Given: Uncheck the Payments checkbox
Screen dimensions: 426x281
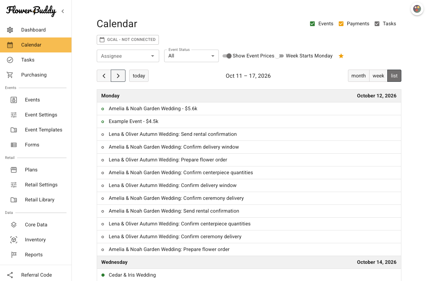Looking at the screenshot, I should point(341,24).
